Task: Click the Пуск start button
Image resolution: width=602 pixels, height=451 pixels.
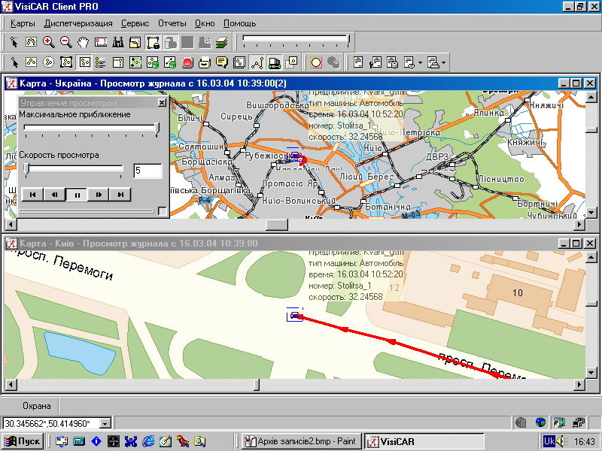Action: (x=23, y=441)
